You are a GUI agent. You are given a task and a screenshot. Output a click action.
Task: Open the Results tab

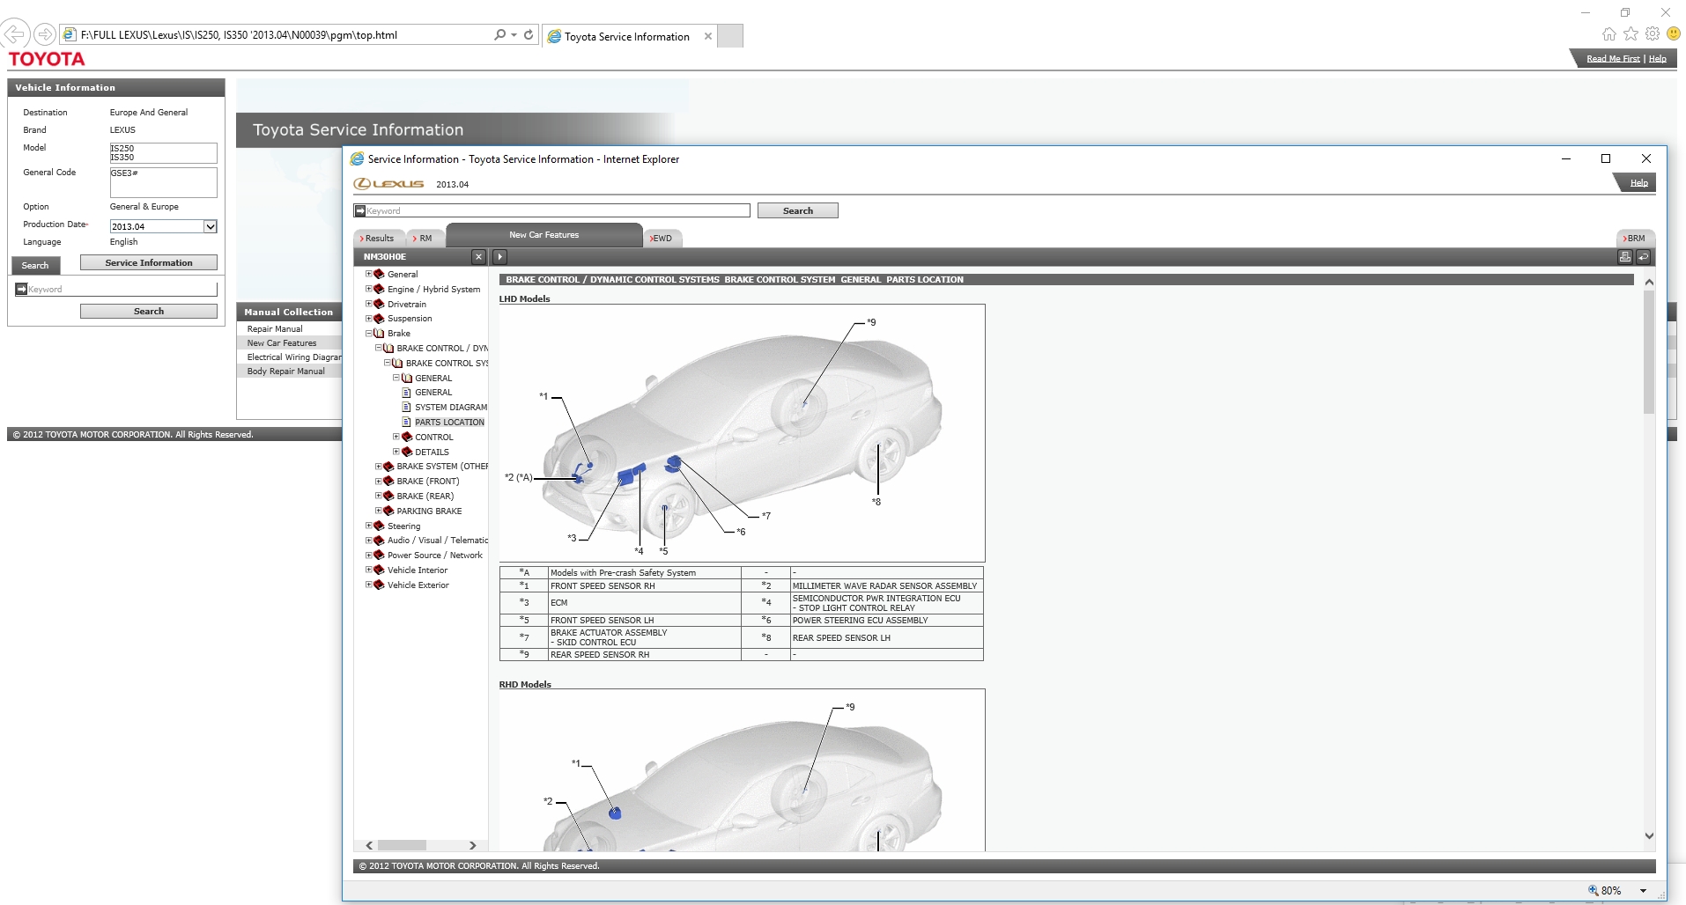click(x=379, y=238)
